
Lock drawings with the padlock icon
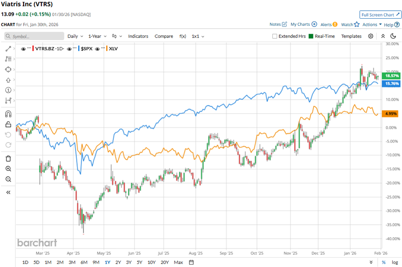8,124
